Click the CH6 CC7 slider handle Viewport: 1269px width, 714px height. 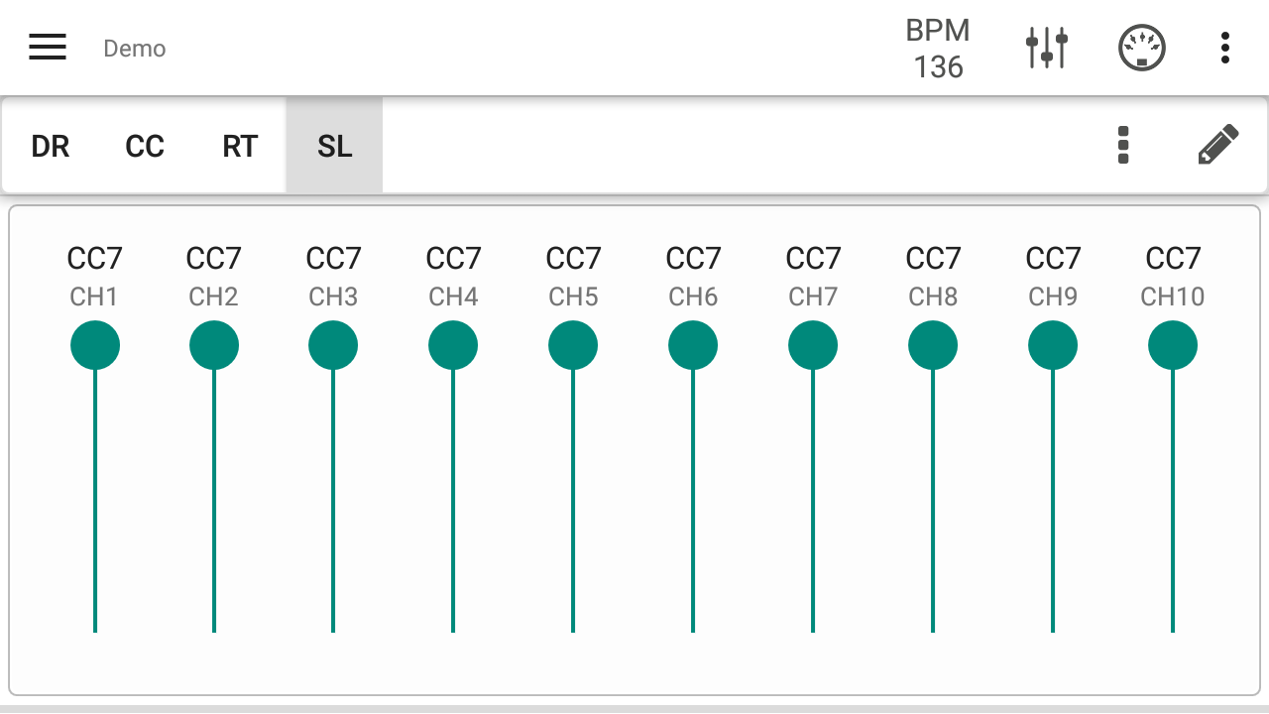[693, 346]
